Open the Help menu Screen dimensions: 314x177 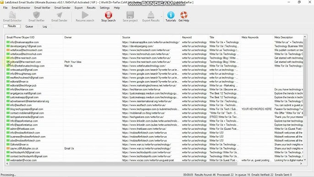(x=117, y=8)
